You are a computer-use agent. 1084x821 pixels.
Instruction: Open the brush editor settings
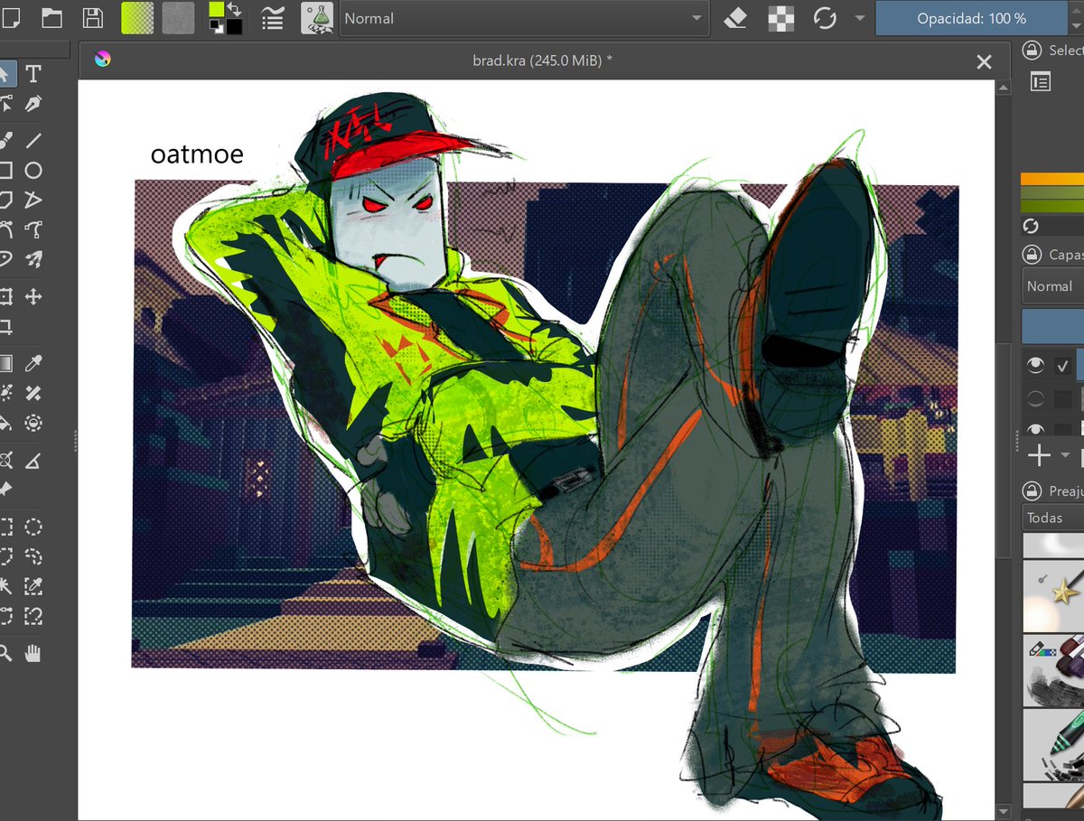271,17
